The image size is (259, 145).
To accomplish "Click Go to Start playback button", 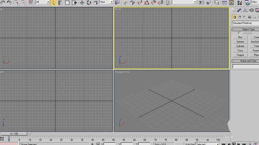I will point(224,144).
